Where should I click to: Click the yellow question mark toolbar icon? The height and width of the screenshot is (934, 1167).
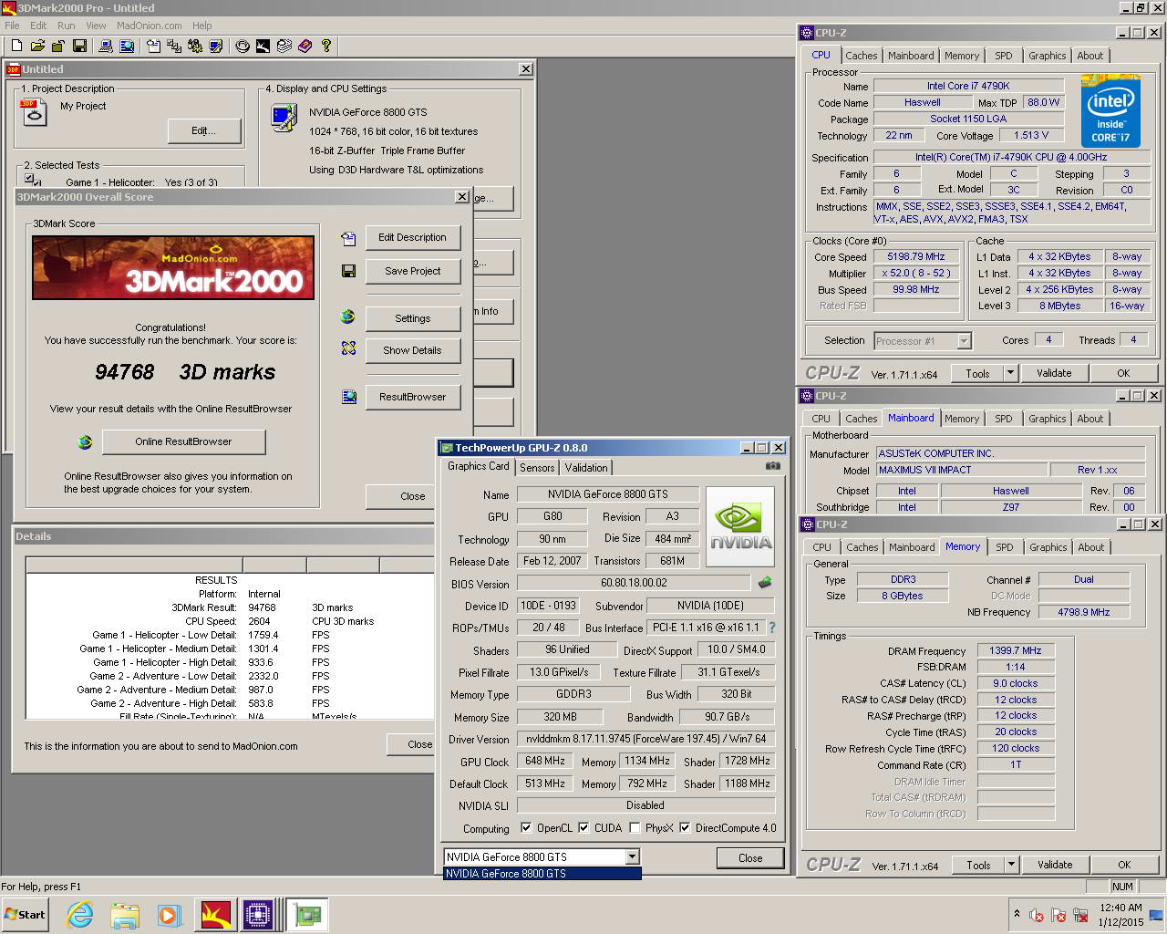(325, 46)
